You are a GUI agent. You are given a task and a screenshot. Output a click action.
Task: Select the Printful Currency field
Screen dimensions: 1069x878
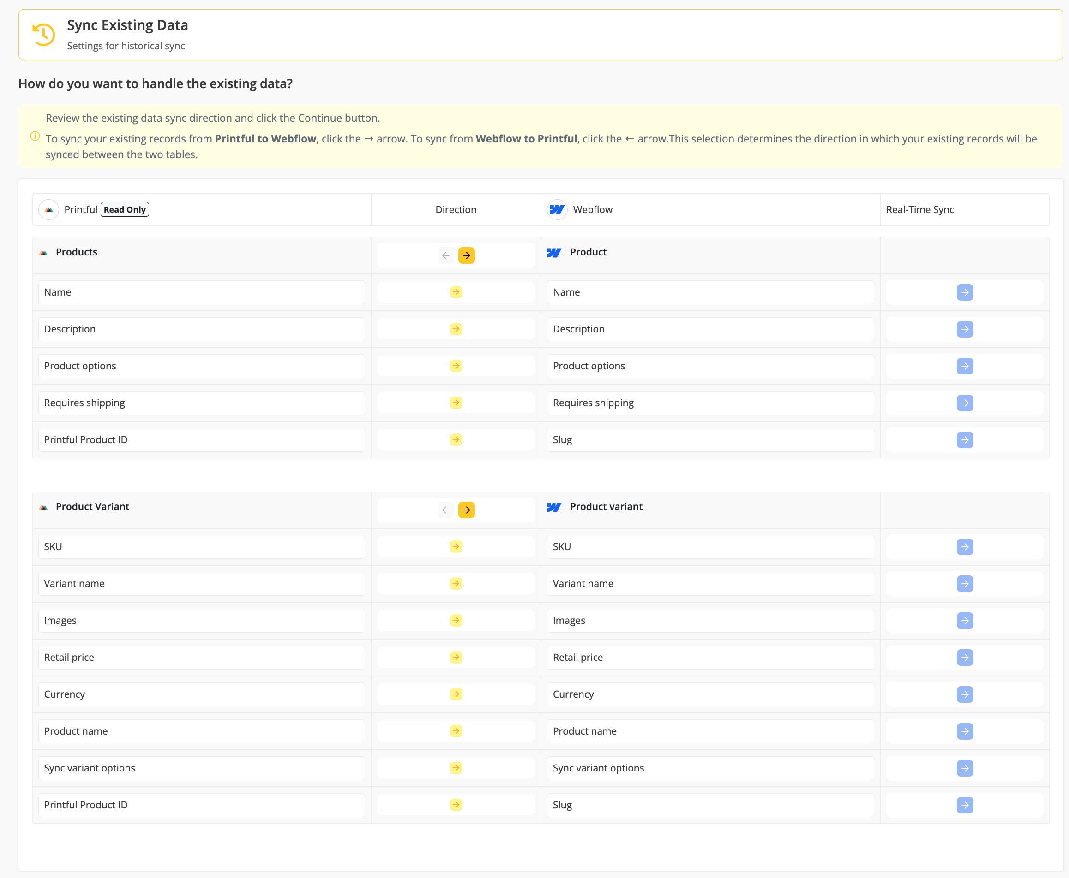point(201,694)
